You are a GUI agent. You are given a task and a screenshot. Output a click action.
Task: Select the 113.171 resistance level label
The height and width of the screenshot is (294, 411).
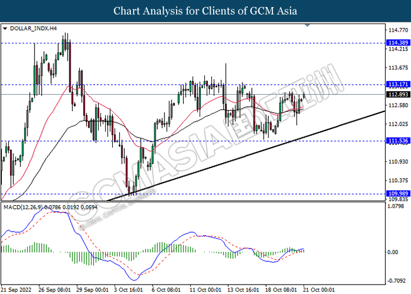(398, 84)
